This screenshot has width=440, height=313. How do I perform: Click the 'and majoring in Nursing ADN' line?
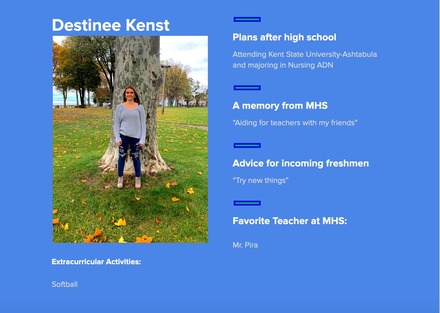tap(283, 65)
